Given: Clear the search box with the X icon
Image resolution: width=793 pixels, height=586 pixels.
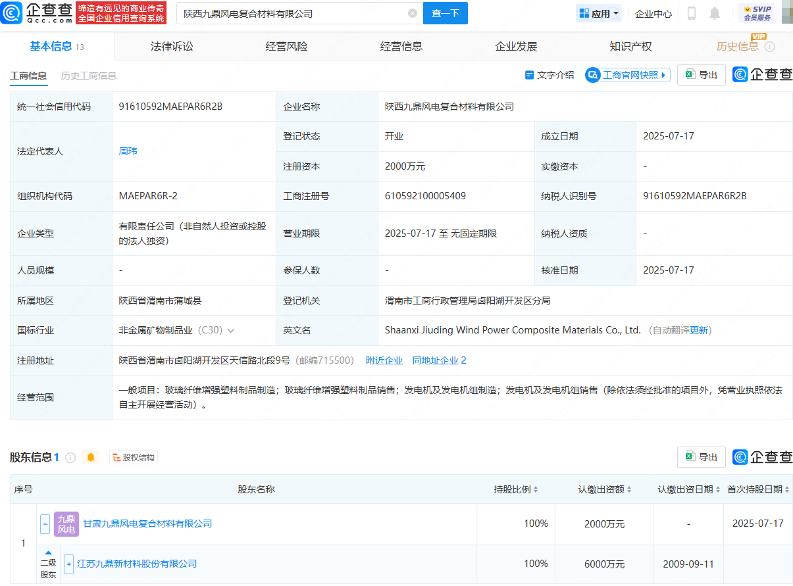Looking at the screenshot, I should [x=413, y=13].
